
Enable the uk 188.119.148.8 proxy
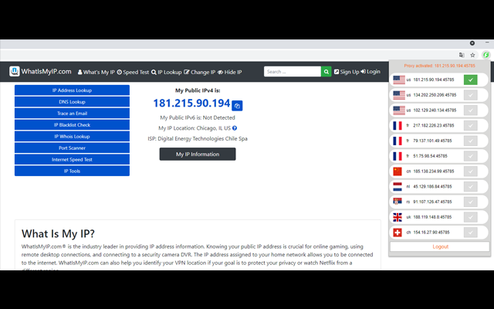[470, 217]
